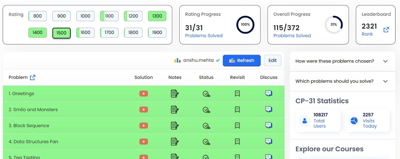Switch to rating 1100
400x159 pixels.
[x=109, y=16]
